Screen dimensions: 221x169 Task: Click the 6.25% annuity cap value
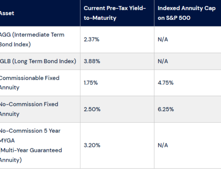166,109
